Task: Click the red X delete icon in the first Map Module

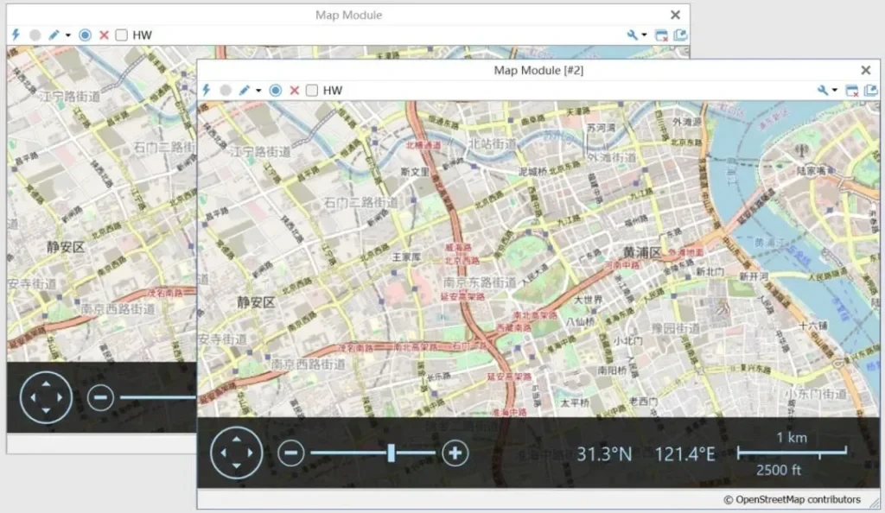Action: [104, 35]
